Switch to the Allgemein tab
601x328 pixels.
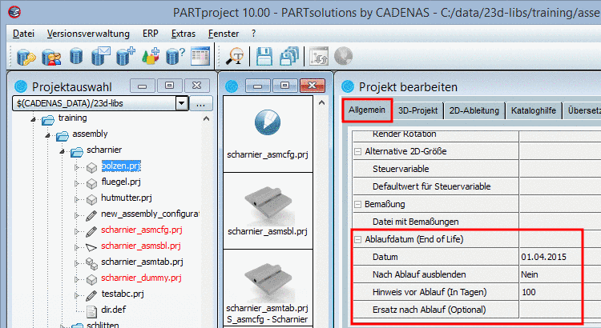coord(367,110)
